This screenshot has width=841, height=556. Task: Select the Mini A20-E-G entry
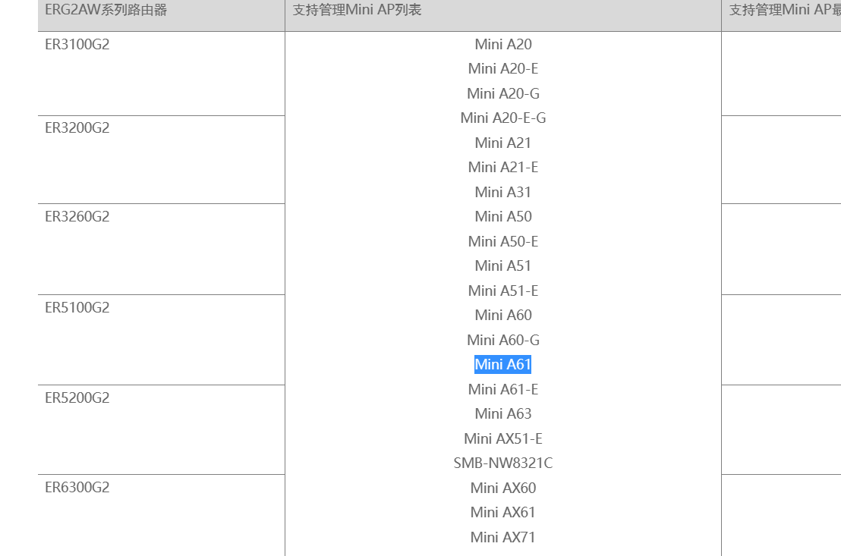pos(502,118)
